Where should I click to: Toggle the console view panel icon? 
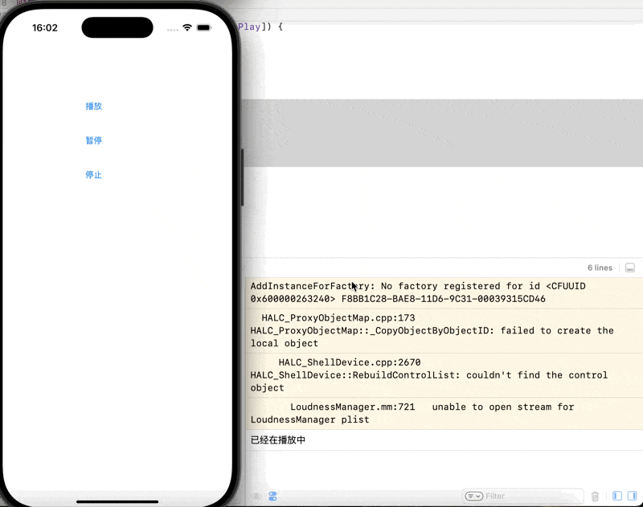click(x=633, y=496)
